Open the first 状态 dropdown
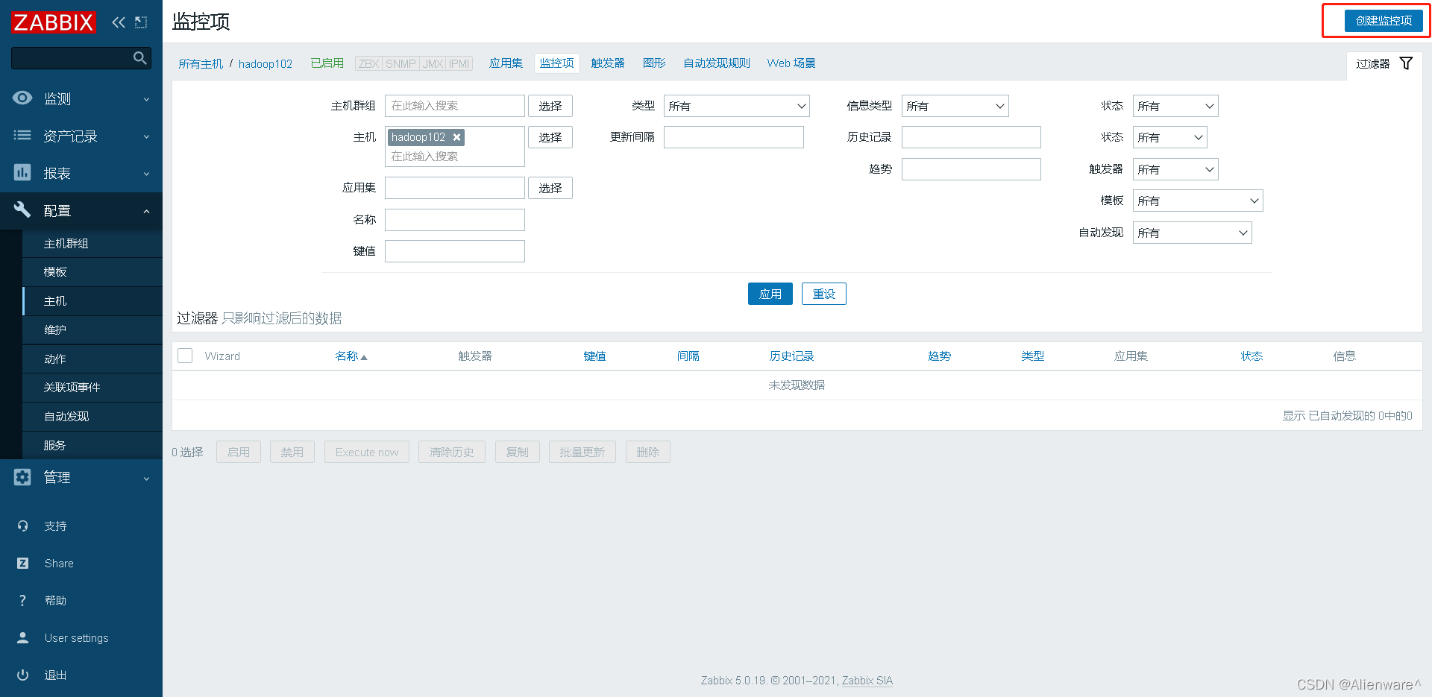This screenshot has height=697, width=1432. 1175,106
